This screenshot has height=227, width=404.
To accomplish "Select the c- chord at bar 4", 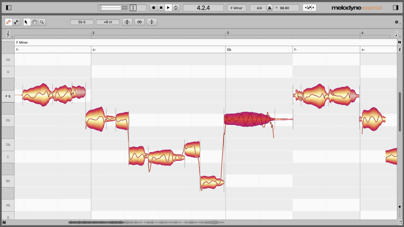I will tap(378, 50).
